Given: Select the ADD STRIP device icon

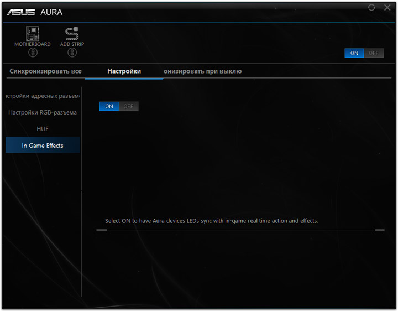Looking at the screenshot, I should (x=72, y=34).
